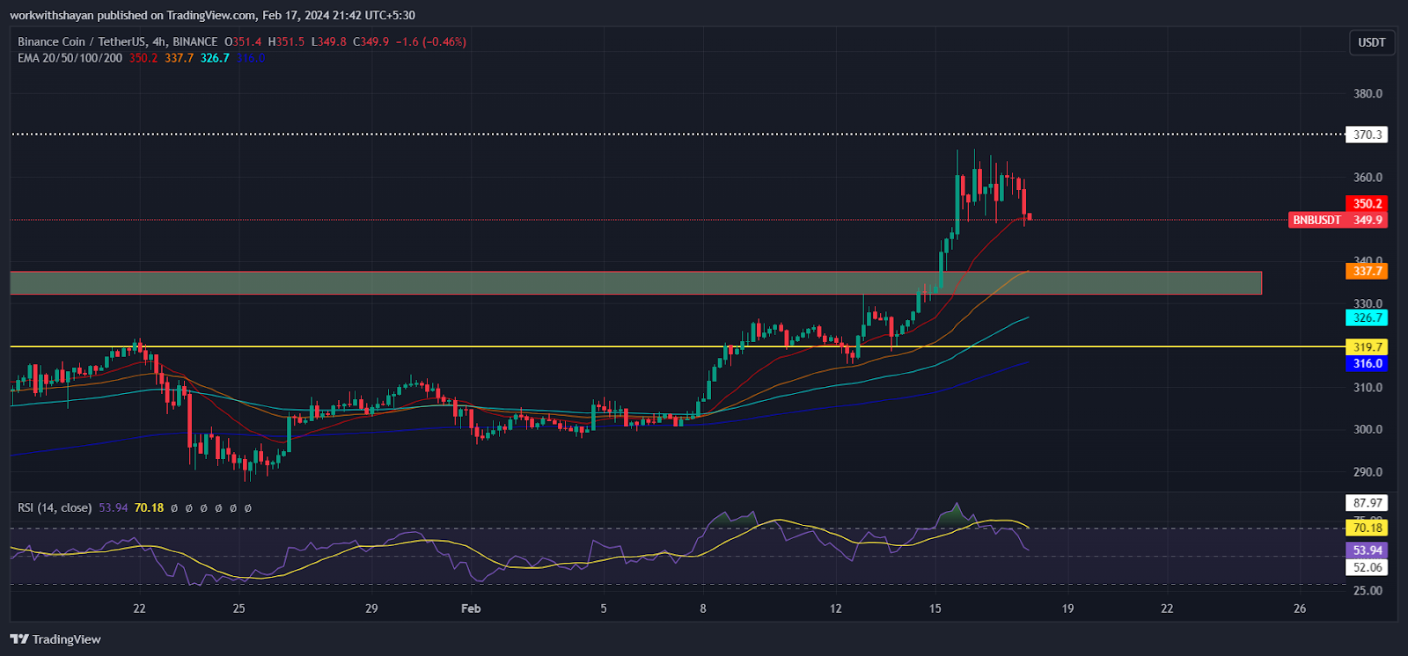
Task: Click the RSI (14, close) indicator title
Action: pyautogui.click(x=55, y=507)
